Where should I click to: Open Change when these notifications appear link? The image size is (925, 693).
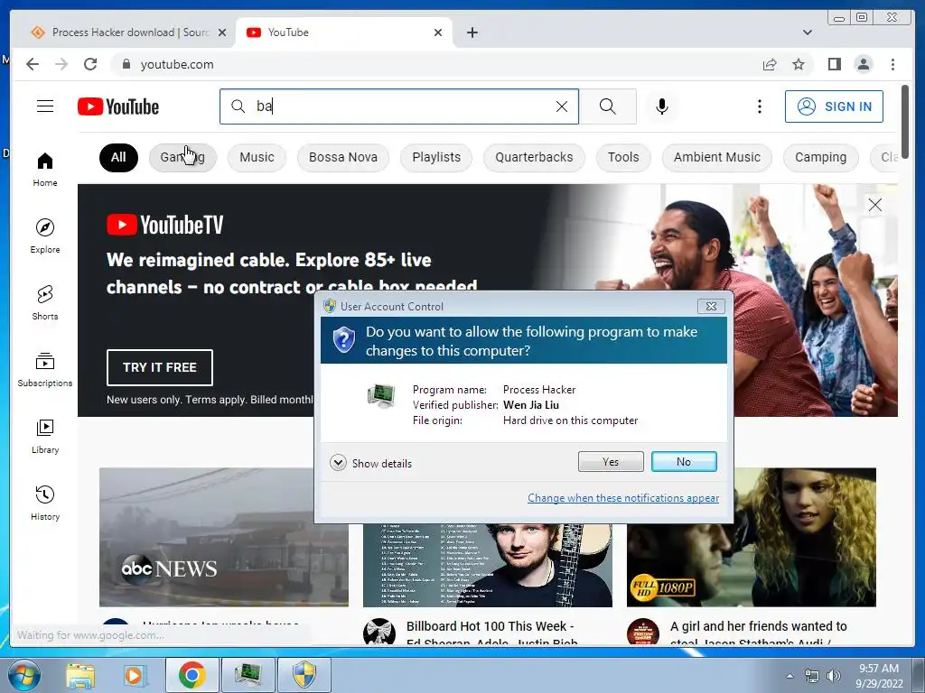pos(623,498)
